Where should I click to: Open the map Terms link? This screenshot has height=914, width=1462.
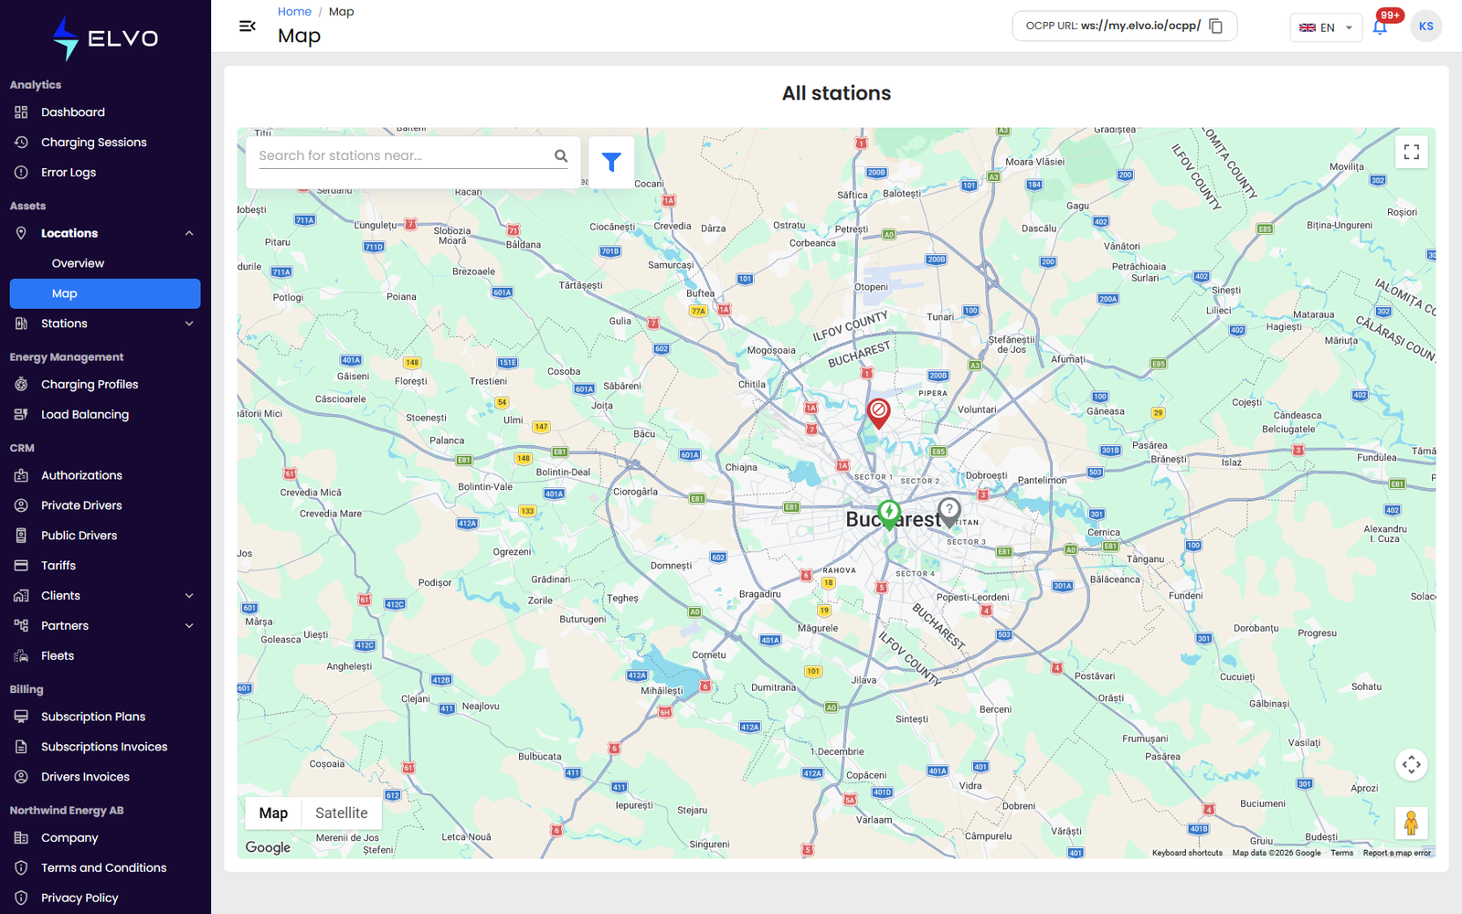[x=1341, y=853]
